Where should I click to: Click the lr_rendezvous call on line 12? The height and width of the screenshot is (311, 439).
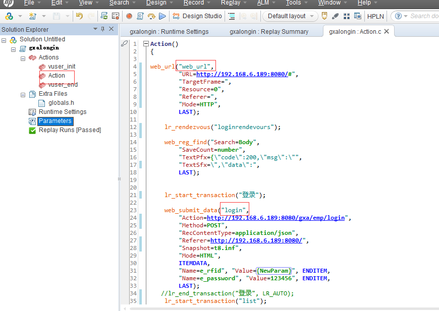pos(223,127)
